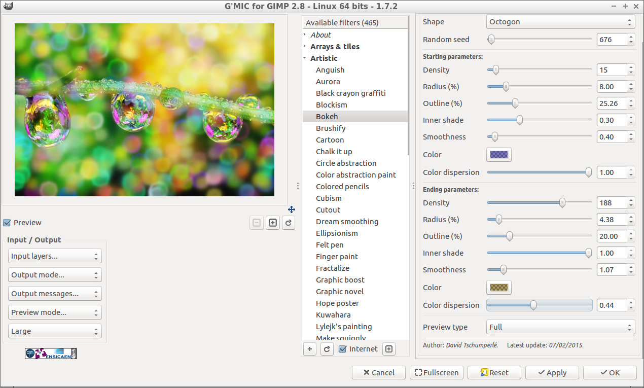Select the Cartoon filter
Image resolution: width=644 pixels, height=388 pixels.
pyautogui.click(x=330, y=140)
